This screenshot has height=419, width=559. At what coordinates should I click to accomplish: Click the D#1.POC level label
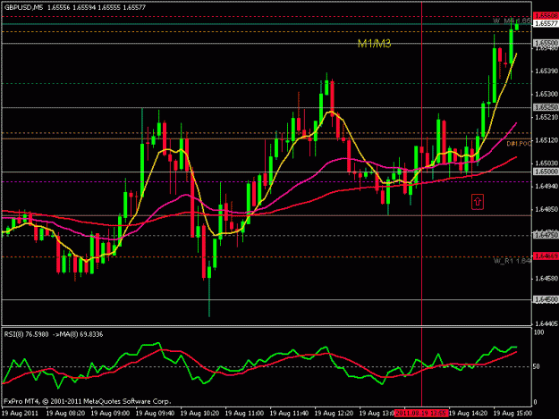click(519, 144)
